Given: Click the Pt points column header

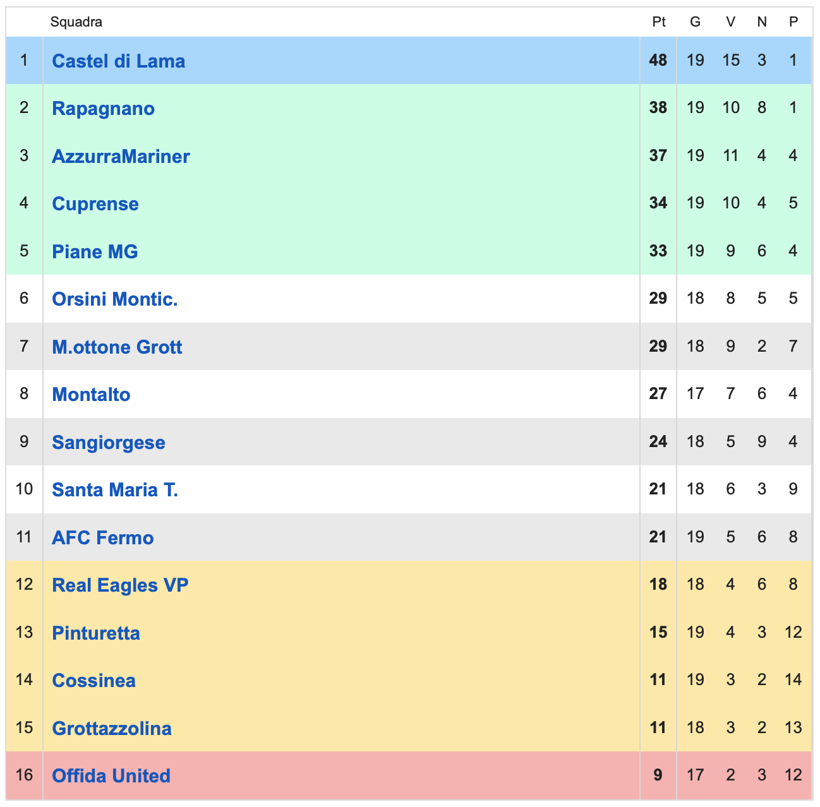Looking at the screenshot, I should pyautogui.click(x=658, y=22).
